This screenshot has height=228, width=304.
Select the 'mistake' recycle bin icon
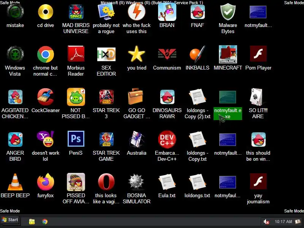(15, 12)
